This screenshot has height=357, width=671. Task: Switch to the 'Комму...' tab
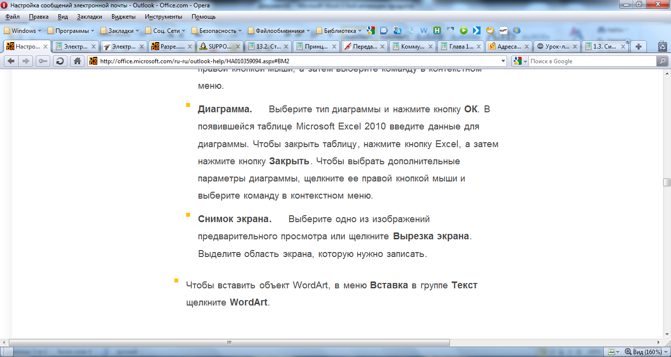412,47
